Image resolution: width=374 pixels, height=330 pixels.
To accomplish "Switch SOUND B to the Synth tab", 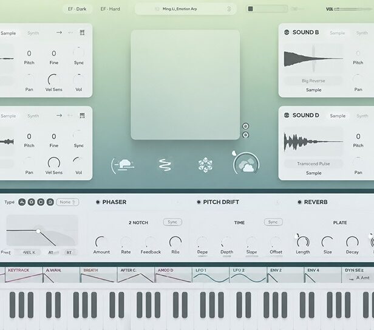I will (362, 33).
